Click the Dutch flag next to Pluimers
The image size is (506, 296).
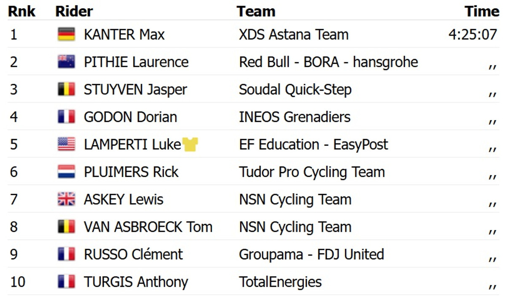coord(66,172)
